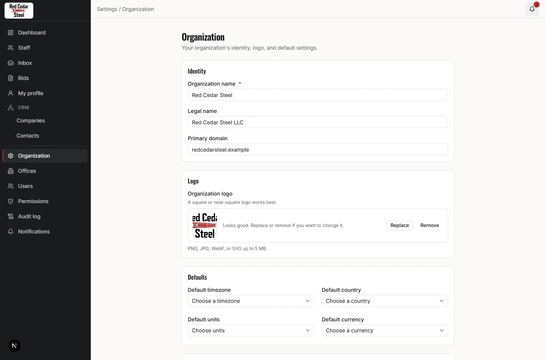Click the organization logo thumbnail
545x360 pixels.
pos(204,225)
